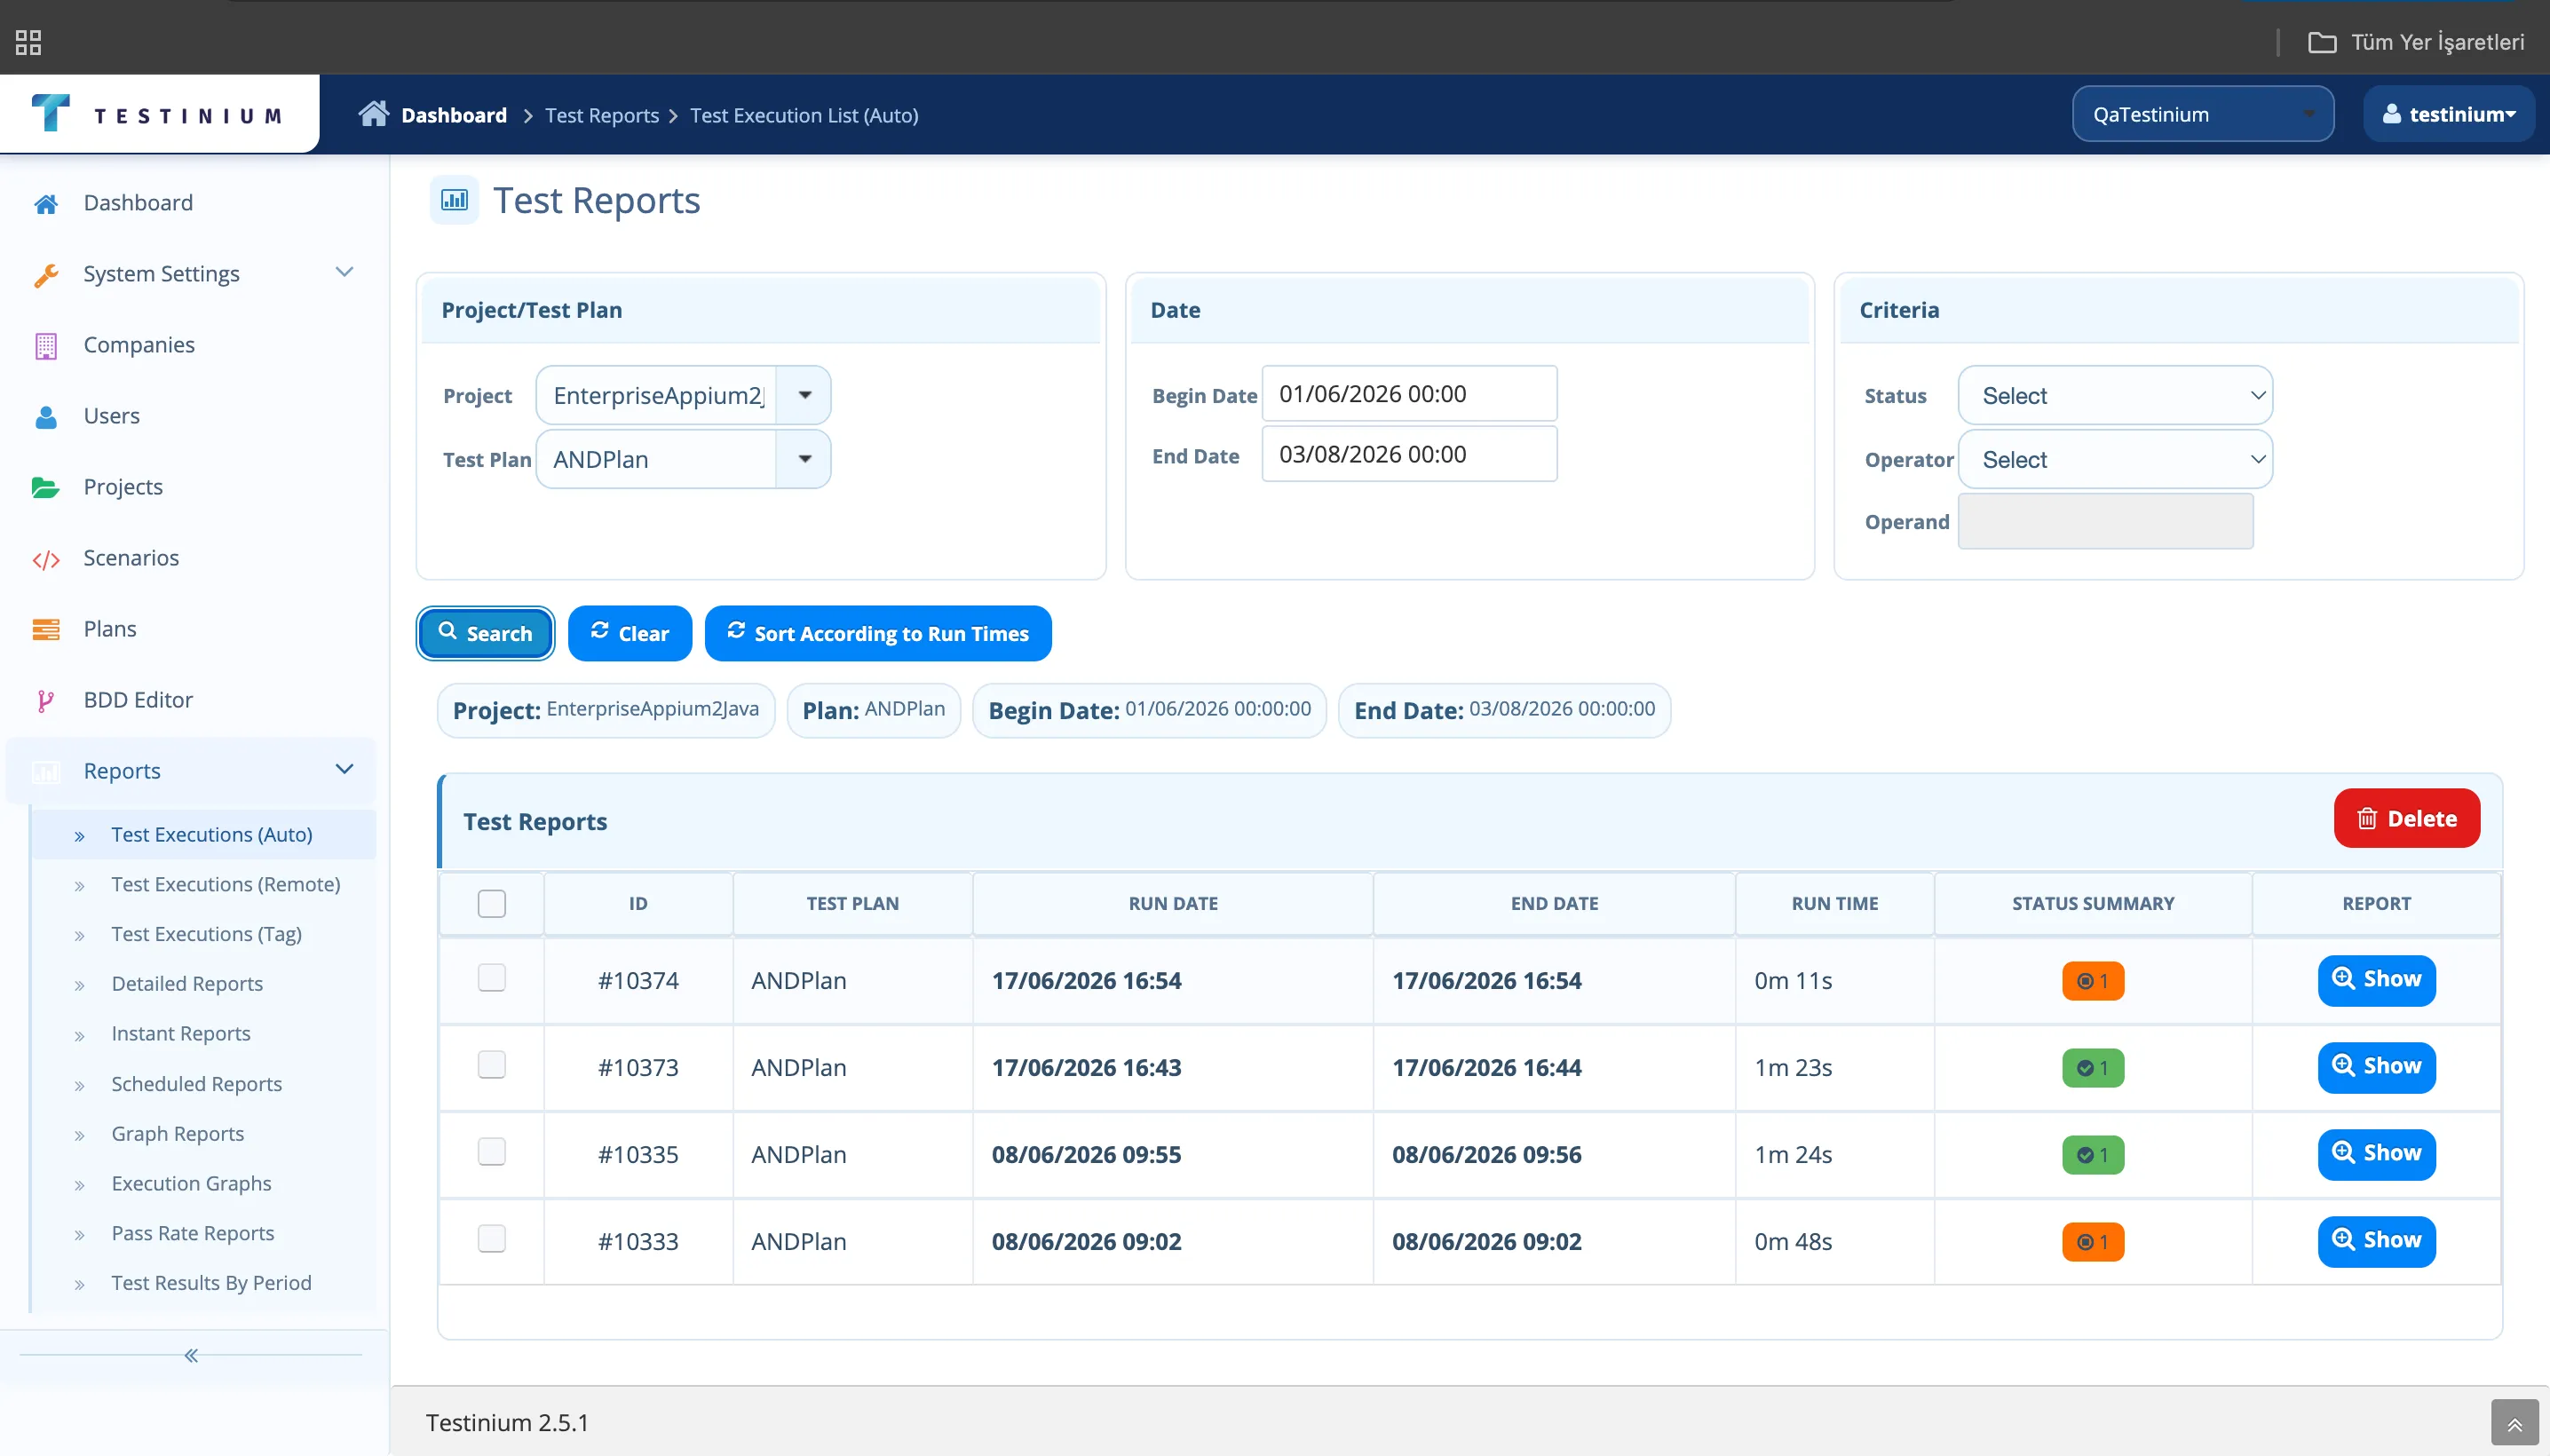Click the Plans list icon in sidebar
Image resolution: width=2550 pixels, height=1456 pixels.
(46, 630)
